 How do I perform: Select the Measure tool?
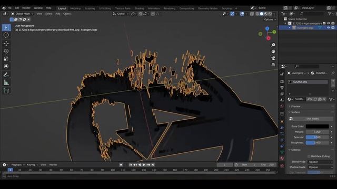click(x=6, y=82)
